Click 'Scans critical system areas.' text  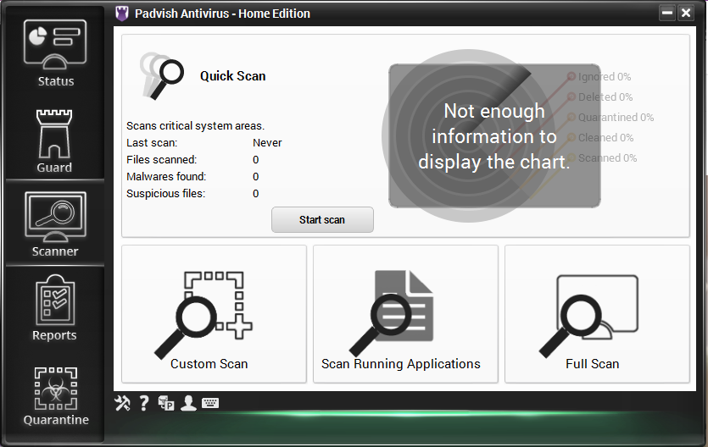196,125
